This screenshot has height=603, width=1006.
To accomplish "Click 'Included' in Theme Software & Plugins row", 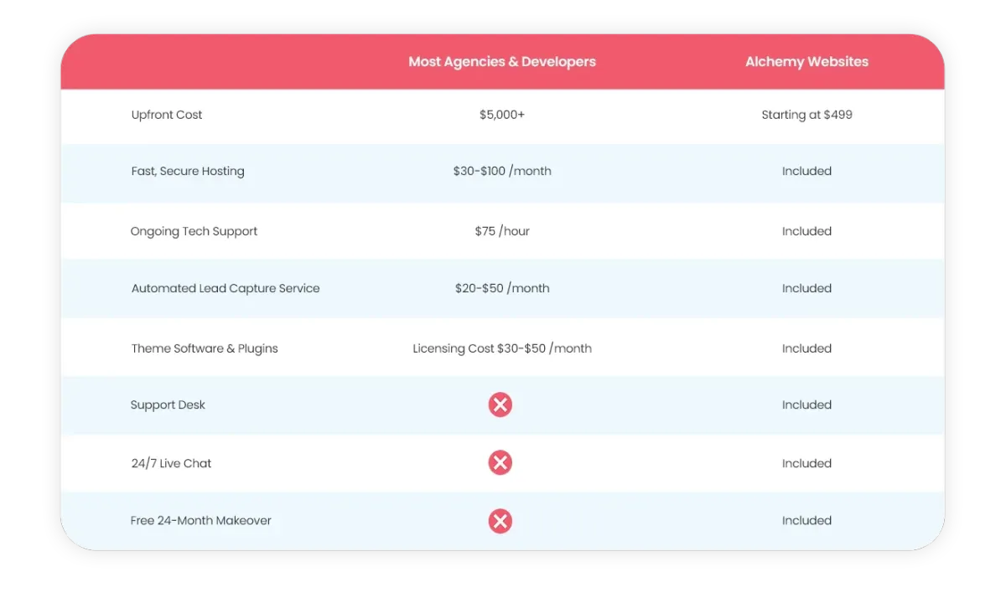I will (x=806, y=348).
